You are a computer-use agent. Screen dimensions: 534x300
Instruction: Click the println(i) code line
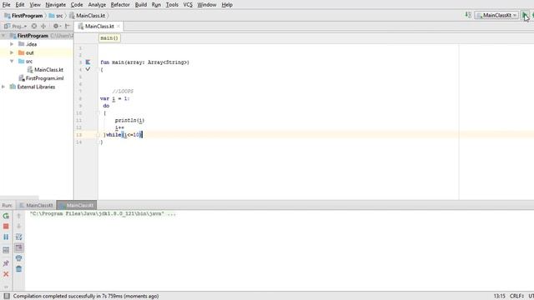point(130,120)
